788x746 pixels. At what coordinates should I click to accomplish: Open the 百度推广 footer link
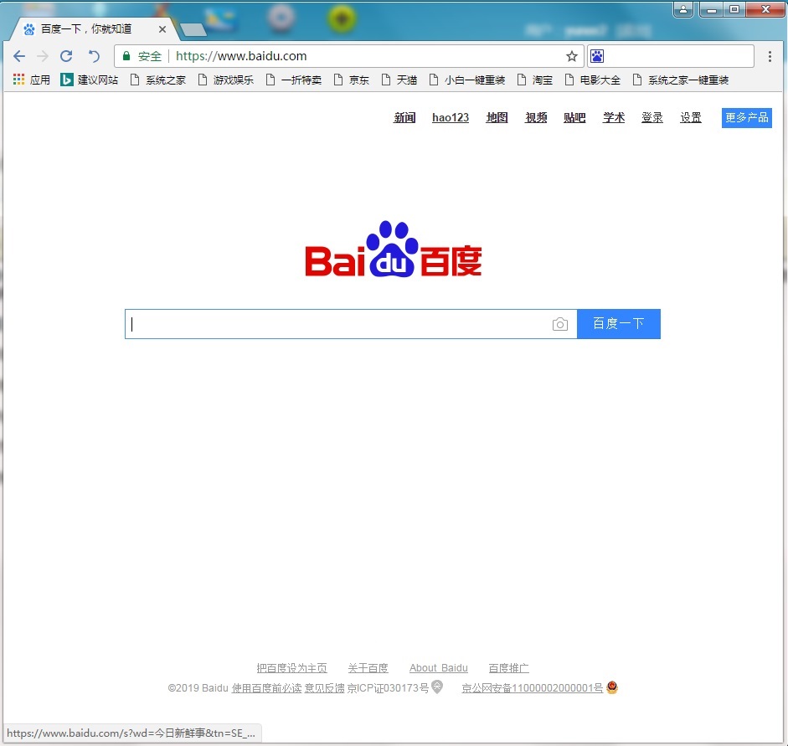click(508, 667)
